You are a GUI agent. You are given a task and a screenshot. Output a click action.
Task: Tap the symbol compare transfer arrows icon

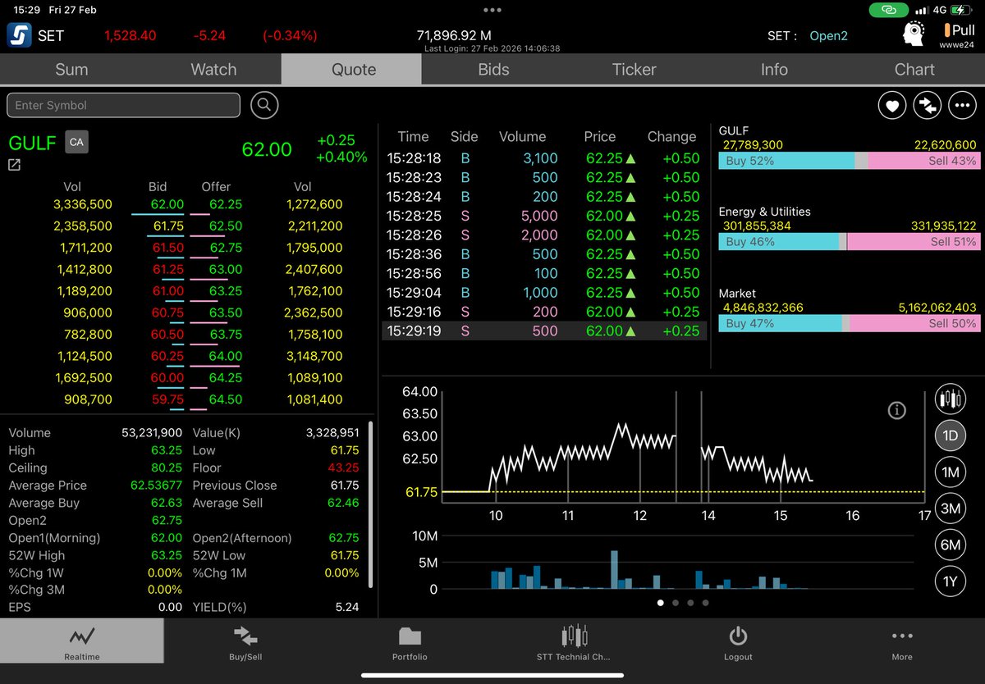(x=927, y=105)
